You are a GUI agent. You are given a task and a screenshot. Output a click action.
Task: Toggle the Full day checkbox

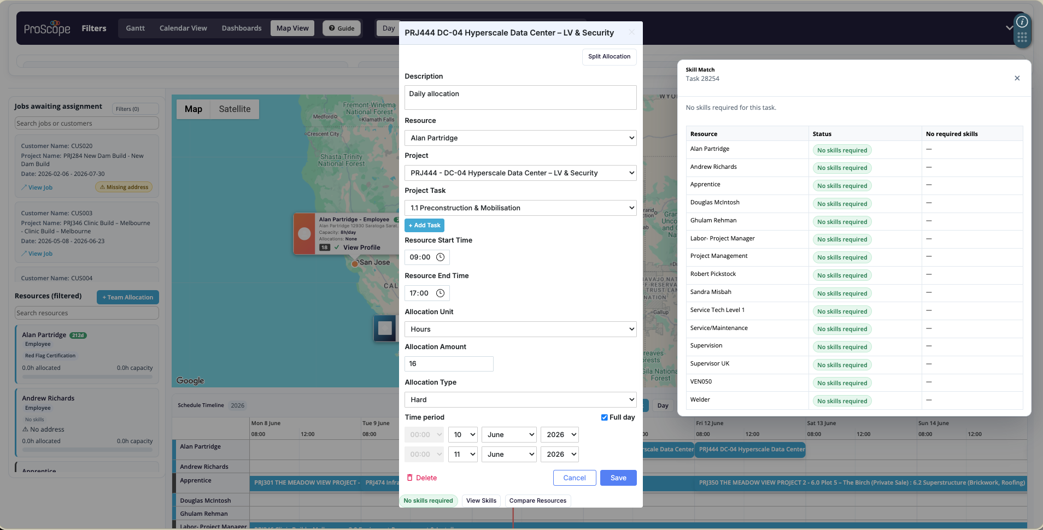pyautogui.click(x=605, y=417)
